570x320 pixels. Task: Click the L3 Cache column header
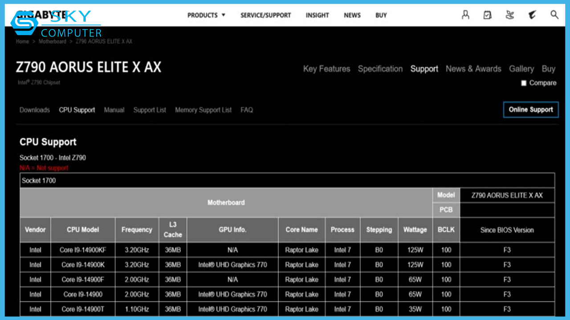(173, 230)
